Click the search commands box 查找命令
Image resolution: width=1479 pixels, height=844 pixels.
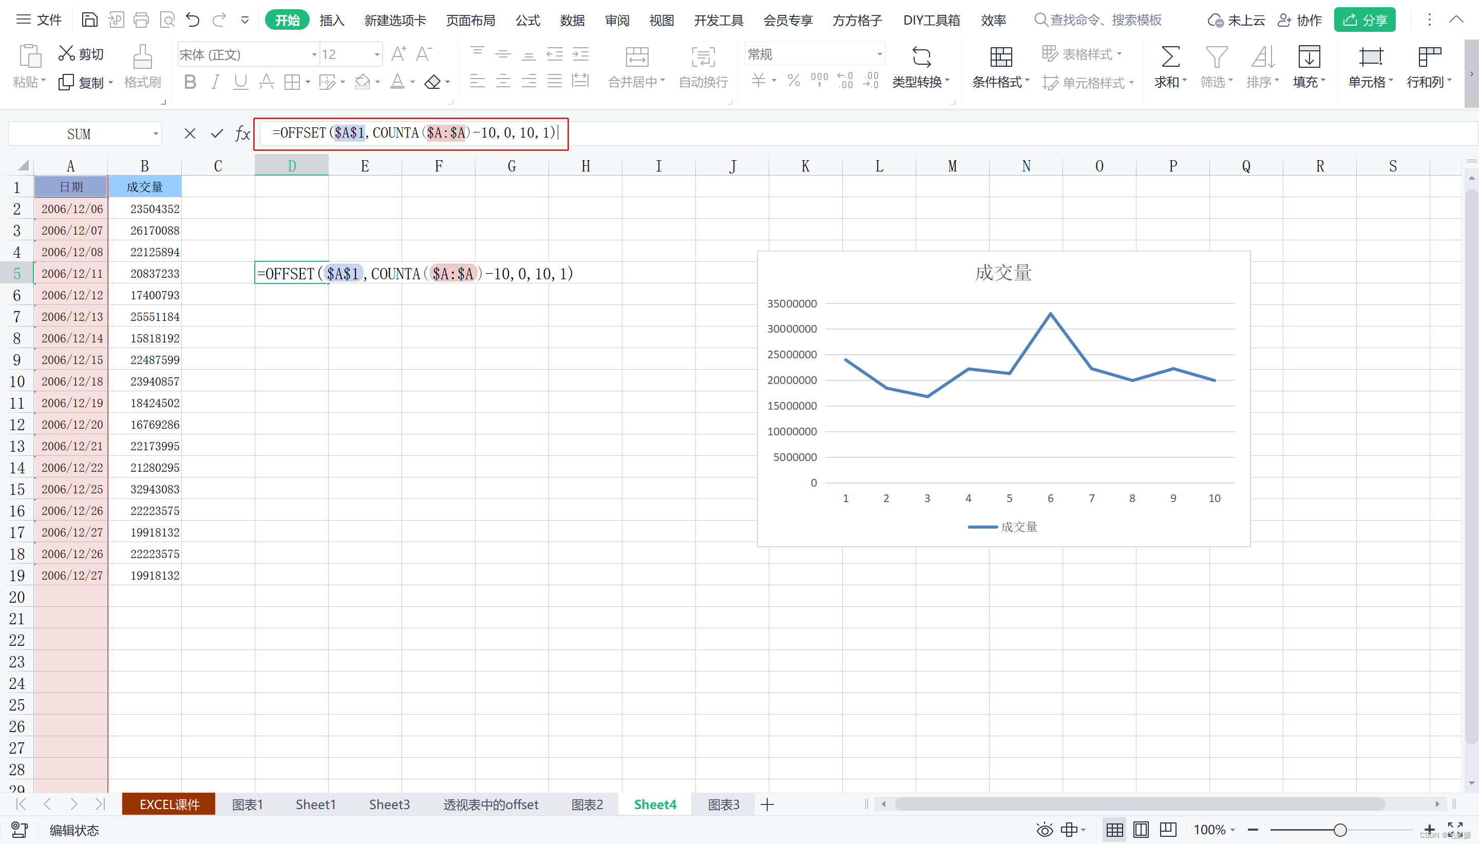pos(1098,21)
